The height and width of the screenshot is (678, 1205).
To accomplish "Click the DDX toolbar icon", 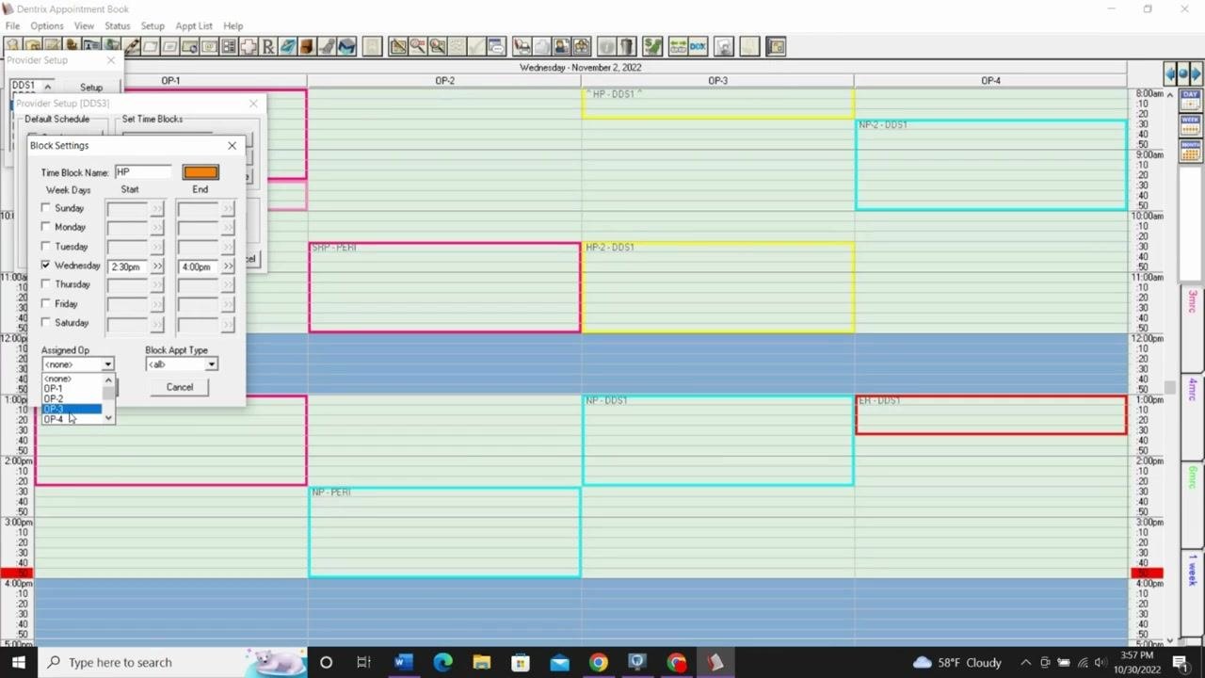I will coord(698,46).
